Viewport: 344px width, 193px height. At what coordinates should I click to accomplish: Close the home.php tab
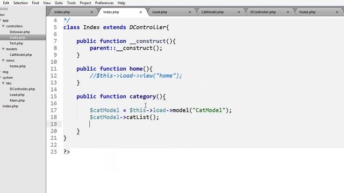tap(337, 12)
